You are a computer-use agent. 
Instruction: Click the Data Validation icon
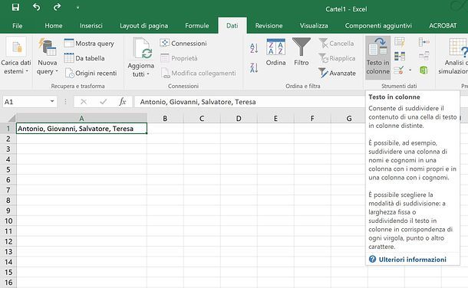[399, 70]
